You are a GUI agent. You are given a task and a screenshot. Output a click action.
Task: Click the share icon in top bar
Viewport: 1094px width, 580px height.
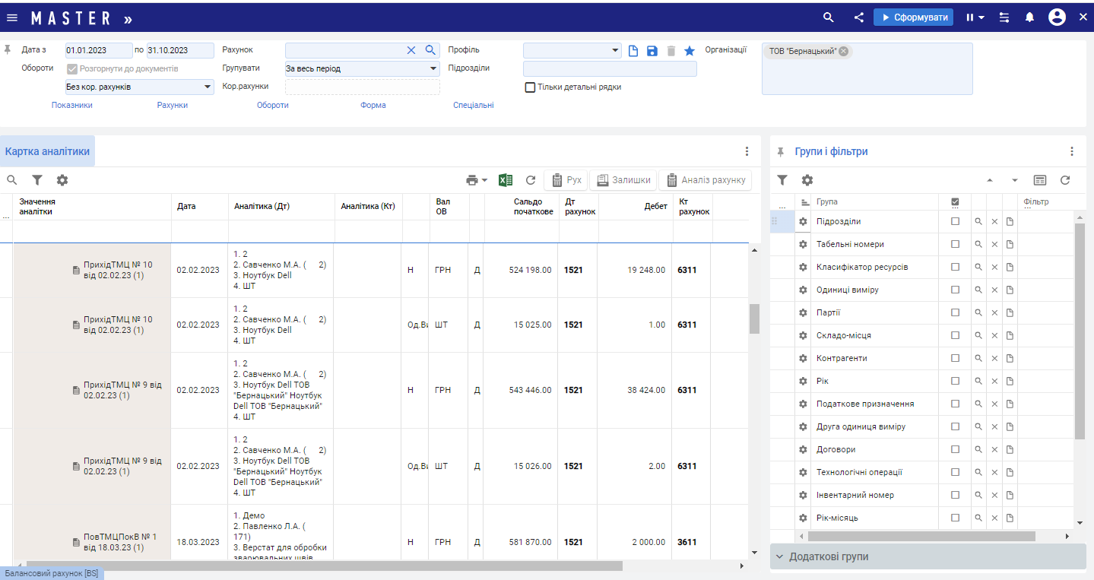coord(858,17)
